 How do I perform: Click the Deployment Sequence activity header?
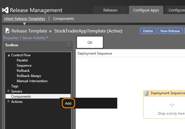164,93
